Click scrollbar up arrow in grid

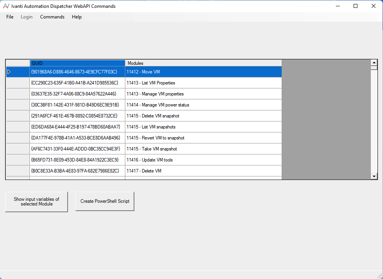tap(374, 62)
